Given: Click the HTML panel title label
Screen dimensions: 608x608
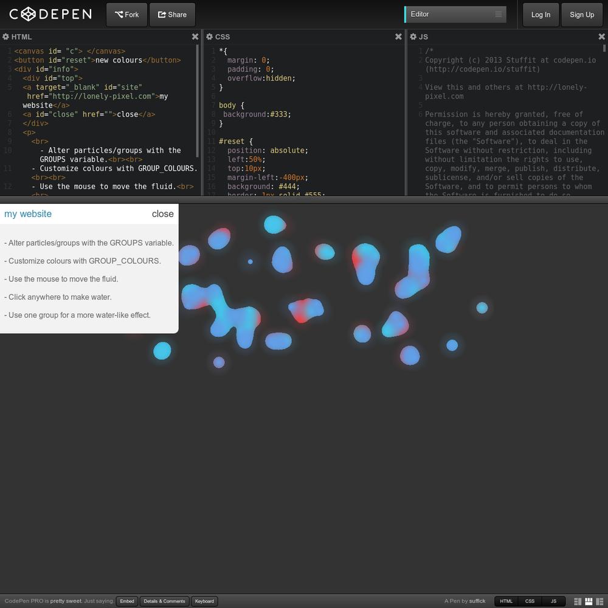Looking at the screenshot, I should point(21,37).
